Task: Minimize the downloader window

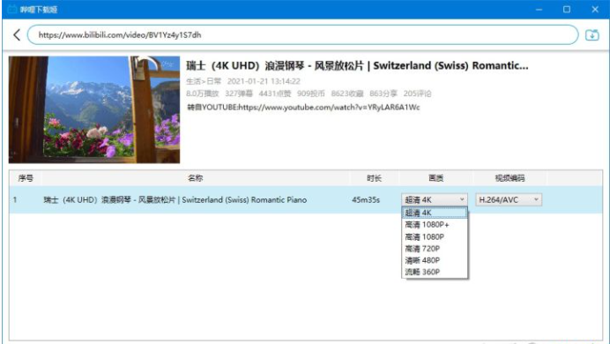Action: [539, 10]
